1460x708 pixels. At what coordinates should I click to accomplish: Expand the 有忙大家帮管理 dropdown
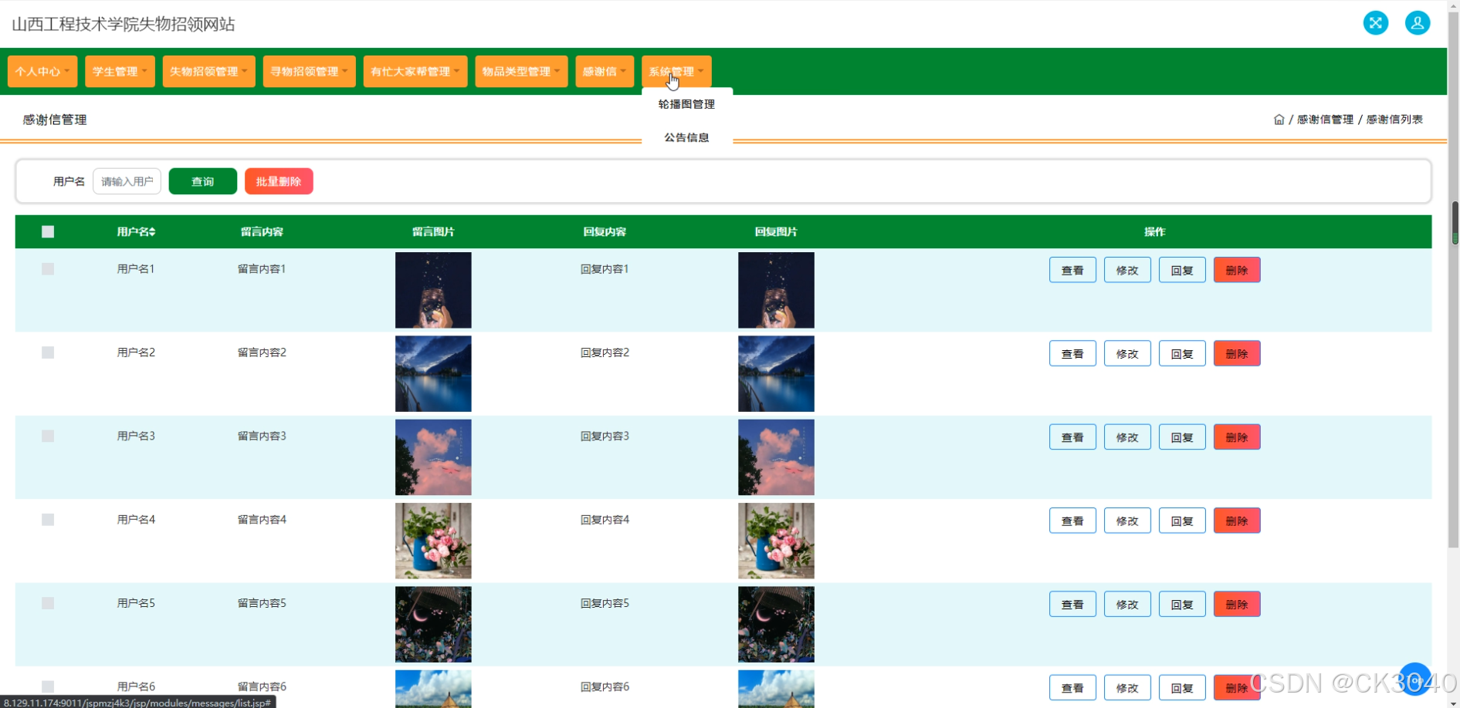415,72
